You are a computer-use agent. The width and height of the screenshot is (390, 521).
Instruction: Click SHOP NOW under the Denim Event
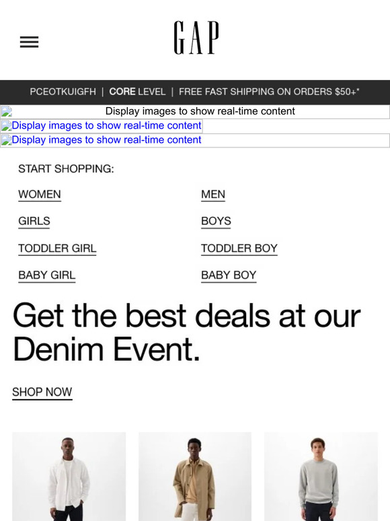coord(42,392)
